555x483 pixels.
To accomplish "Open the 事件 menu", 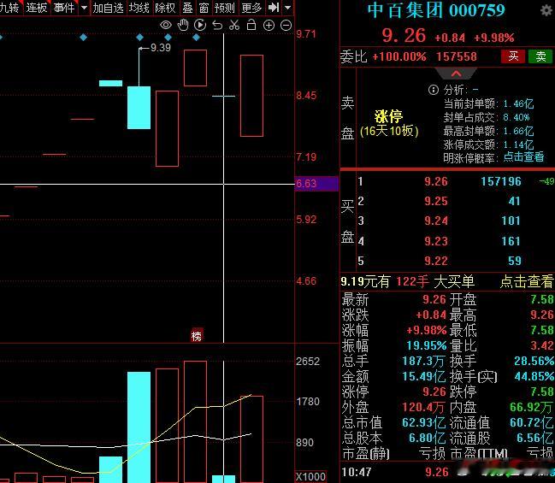I will coord(64,8).
